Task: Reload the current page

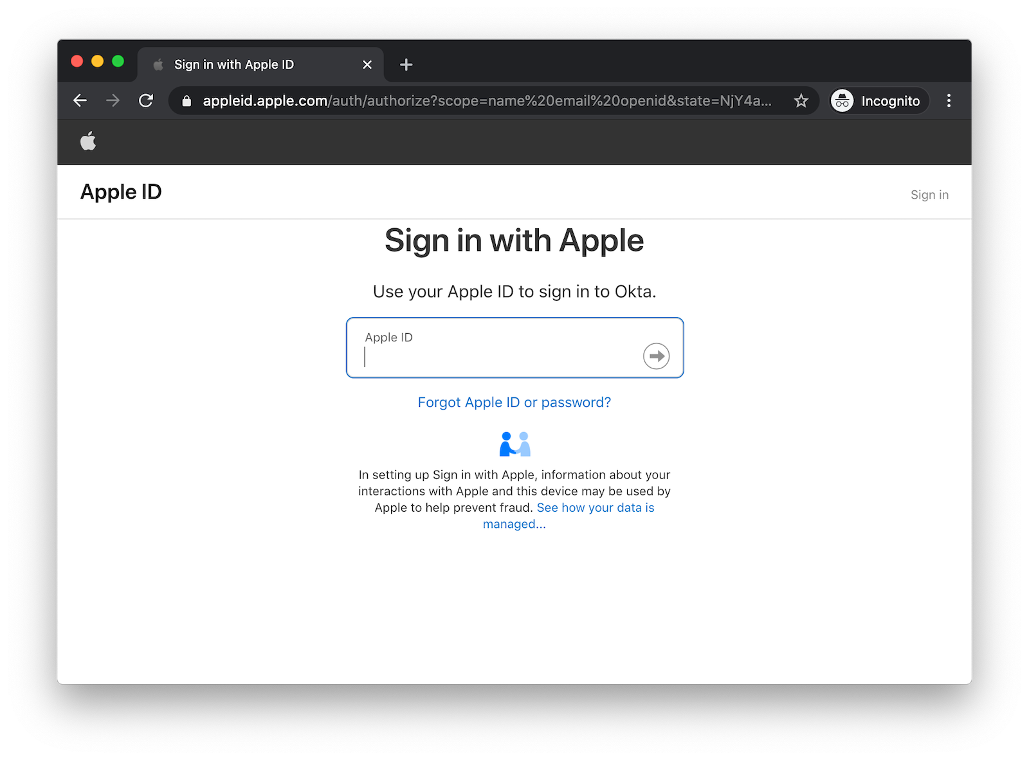Action: click(x=146, y=101)
